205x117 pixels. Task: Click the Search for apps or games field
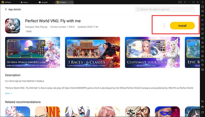point(165,9)
